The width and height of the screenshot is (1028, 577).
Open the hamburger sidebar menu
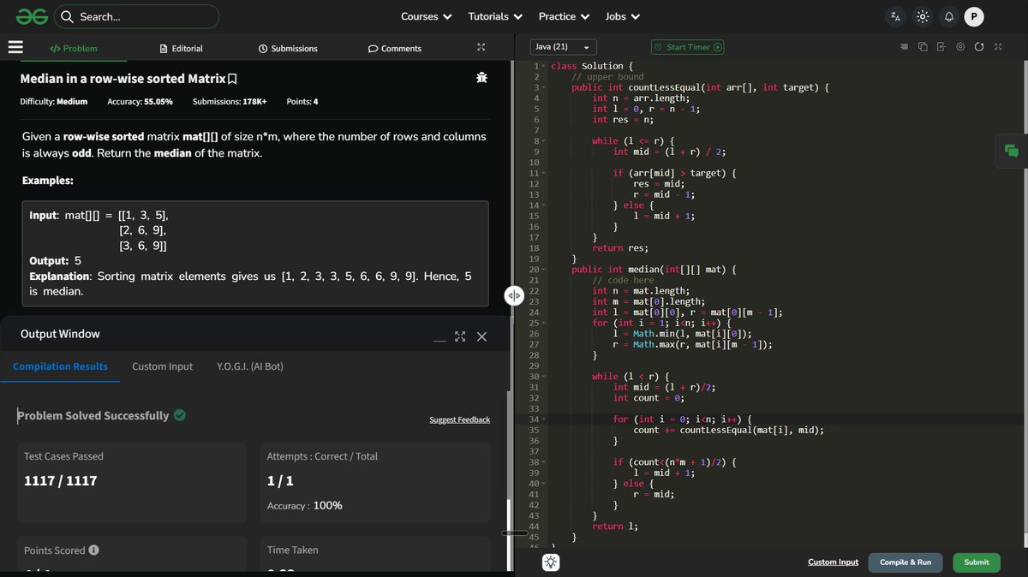coord(15,48)
